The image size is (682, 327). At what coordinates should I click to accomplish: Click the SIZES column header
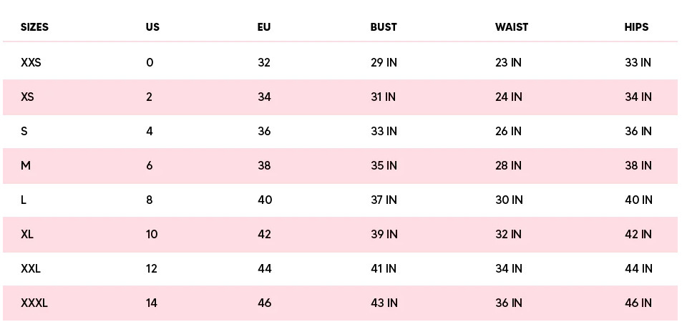click(34, 27)
